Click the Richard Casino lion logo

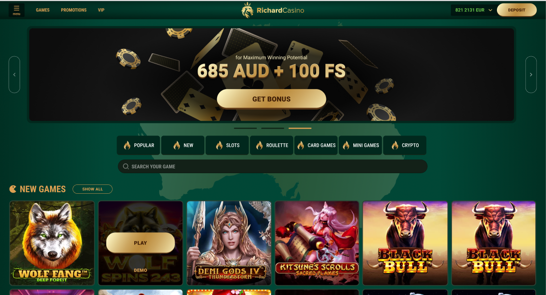pyautogui.click(x=247, y=10)
